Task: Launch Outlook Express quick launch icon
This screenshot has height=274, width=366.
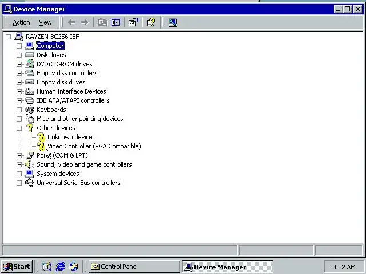Action: coord(74,267)
